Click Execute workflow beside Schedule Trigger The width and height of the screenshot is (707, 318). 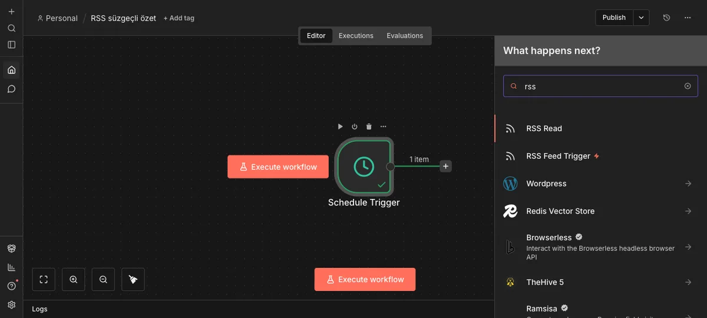278,167
